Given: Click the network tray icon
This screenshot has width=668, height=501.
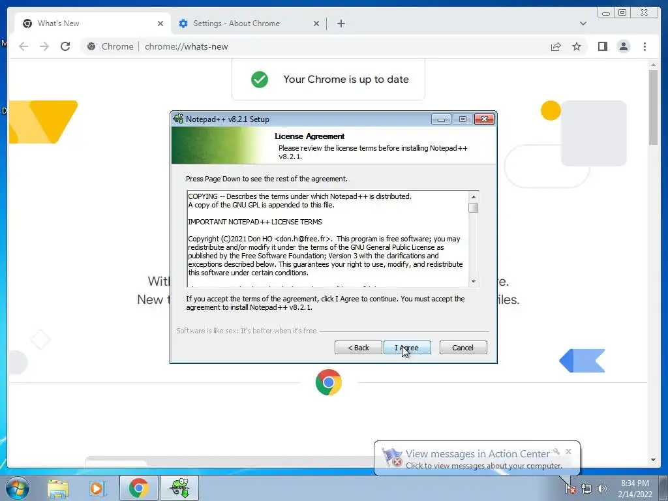Looking at the screenshot, I should [x=586, y=489].
